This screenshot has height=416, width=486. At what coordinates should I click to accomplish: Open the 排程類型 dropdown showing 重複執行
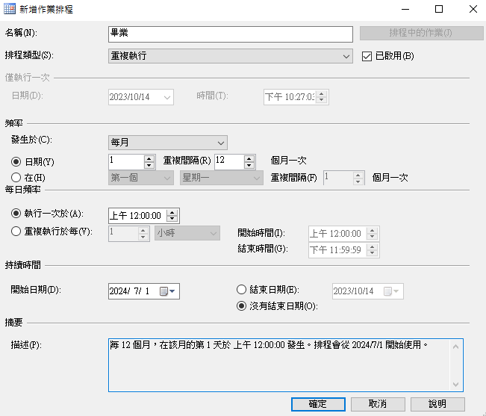click(230, 56)
